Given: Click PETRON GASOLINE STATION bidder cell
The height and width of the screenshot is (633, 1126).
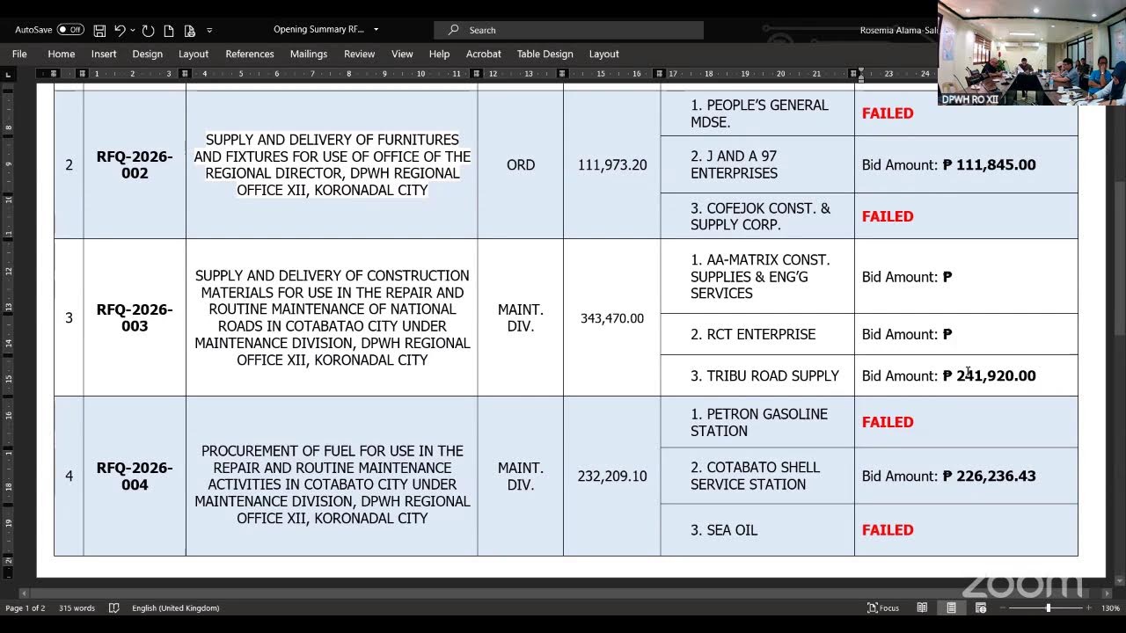Looking at the screenshot, I should pyautogui.click(x=757, y=422).
